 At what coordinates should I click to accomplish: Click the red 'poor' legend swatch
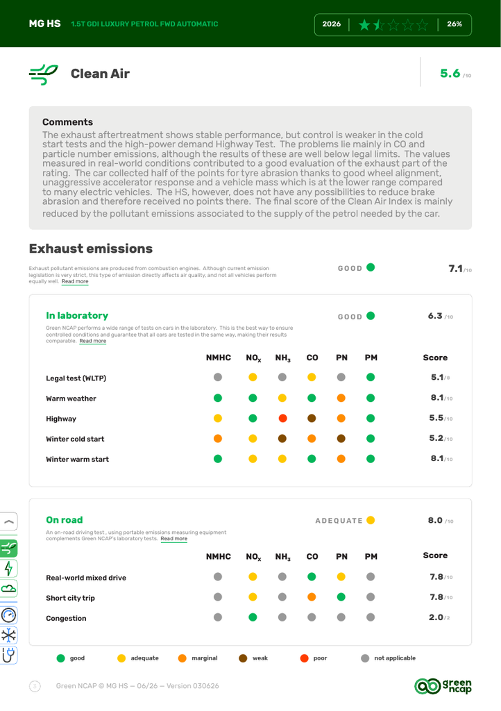pos(305,658)
